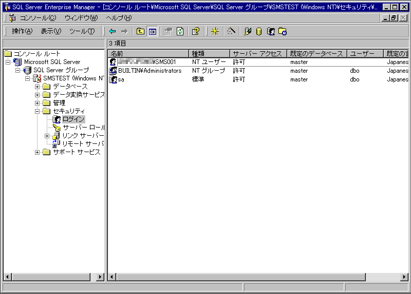Sort by 既定のデータベース column header
This screenshot has width=411, height=294.
(317, 54)
